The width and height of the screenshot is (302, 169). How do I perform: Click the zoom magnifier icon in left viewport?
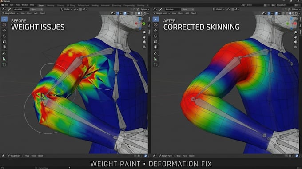coord(144,32)
